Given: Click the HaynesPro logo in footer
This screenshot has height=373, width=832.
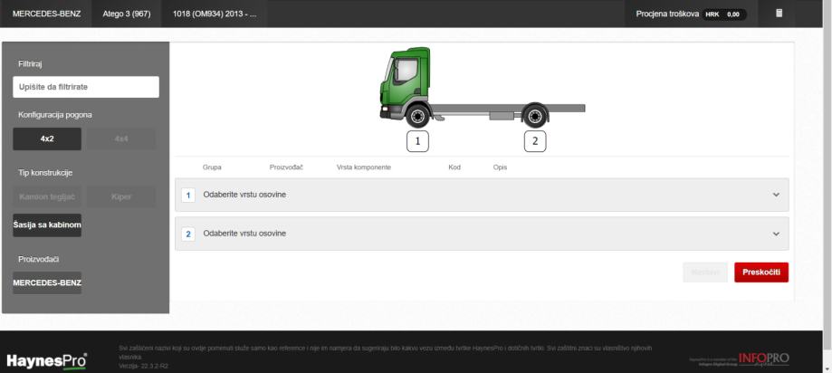Looking at the screenshot, I should click(x=47, y=361).
